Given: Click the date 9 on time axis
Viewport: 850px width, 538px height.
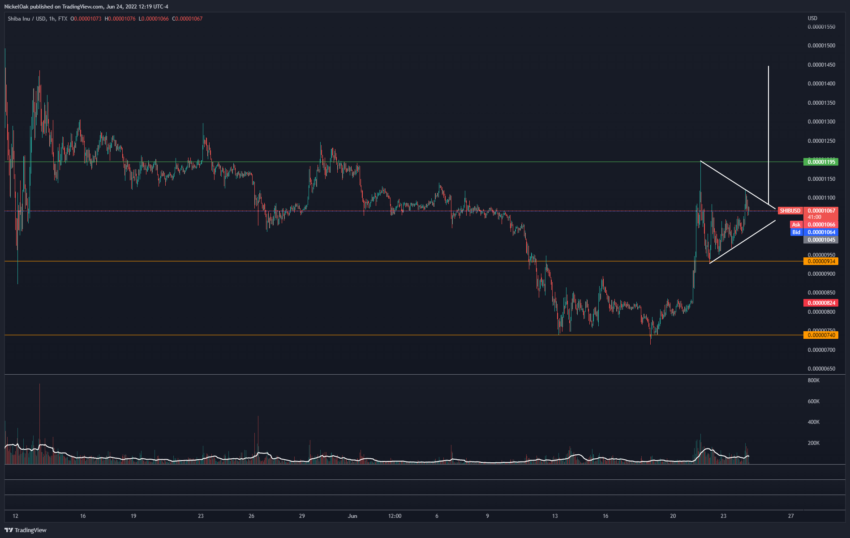Looking at the screenshot, I should tap(487, 516).
